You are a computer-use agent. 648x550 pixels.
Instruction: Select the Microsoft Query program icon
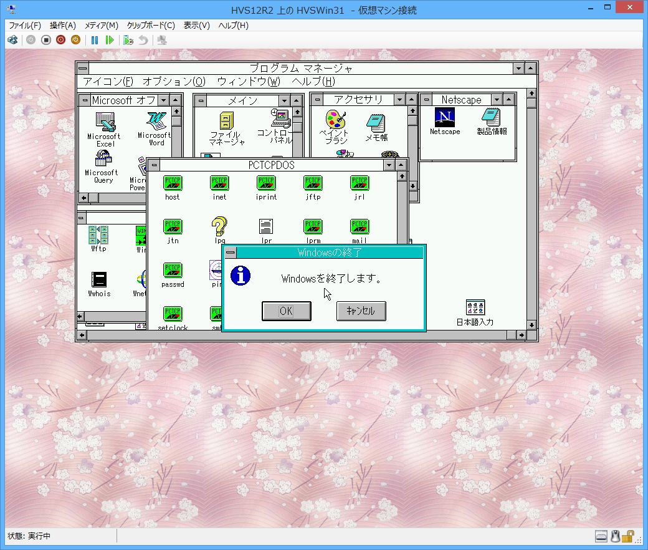point(102,166)
